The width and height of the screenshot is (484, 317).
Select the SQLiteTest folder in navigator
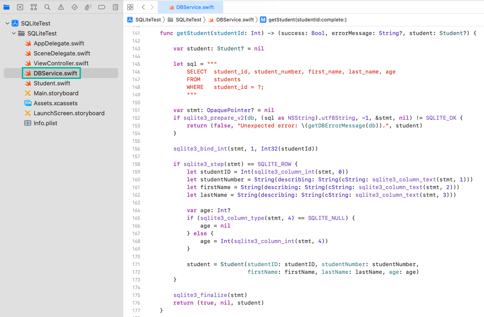click(42, 33)
